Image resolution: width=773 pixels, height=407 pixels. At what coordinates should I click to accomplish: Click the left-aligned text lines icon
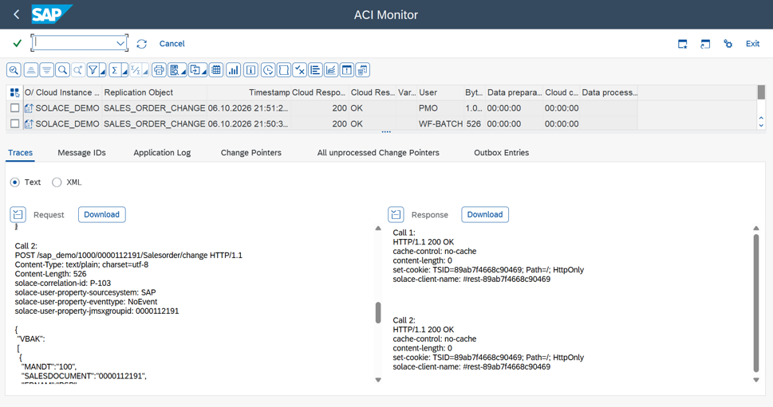click(x=316, y=70)
